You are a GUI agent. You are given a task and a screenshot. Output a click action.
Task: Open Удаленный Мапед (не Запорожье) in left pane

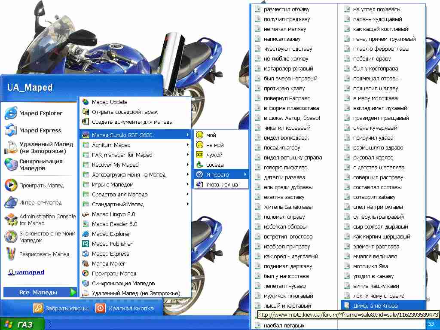coord(40,148)
